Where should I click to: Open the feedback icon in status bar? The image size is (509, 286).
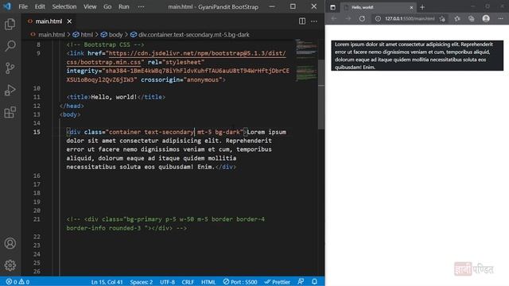click(x=301, y=282)
